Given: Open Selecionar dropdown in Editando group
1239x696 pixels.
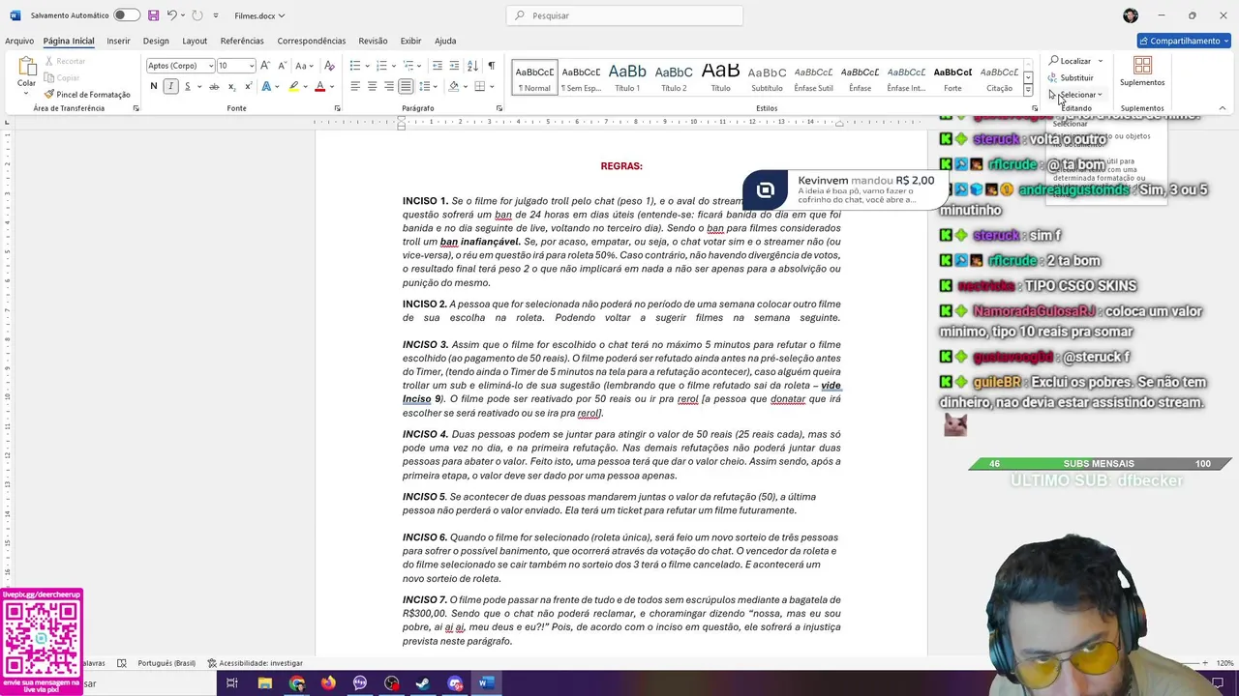Looking at the screenshot, I should click(1078, 95).
